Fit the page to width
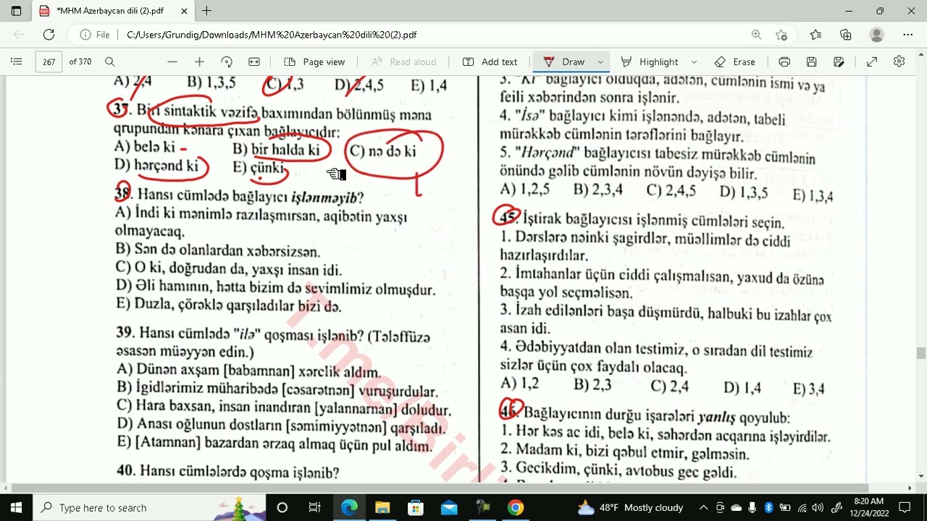This screenshot has width=927, height=521. point(254,62)
